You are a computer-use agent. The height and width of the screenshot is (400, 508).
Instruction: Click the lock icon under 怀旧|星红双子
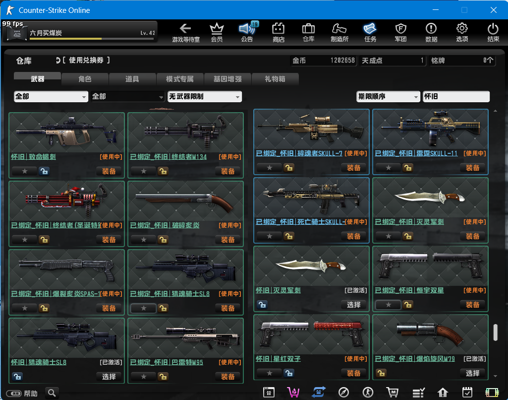288,373
